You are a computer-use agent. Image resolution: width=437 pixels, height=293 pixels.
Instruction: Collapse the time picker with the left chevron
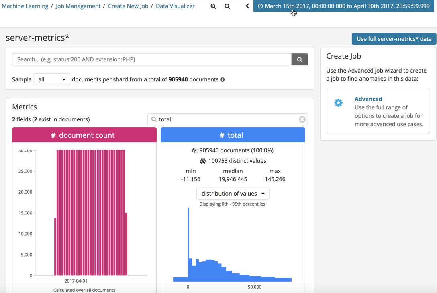click(x=247, y=6)
